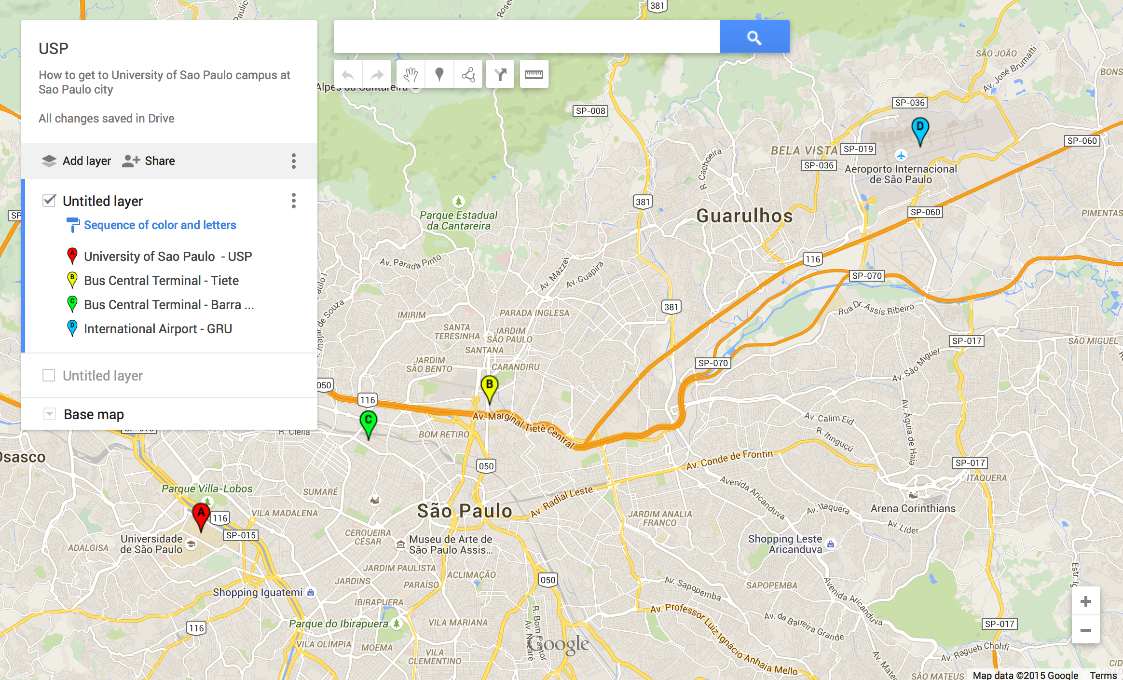Screen dimensions: 1123x680
Task: Select the draw line tool
Action: (468, 74)
